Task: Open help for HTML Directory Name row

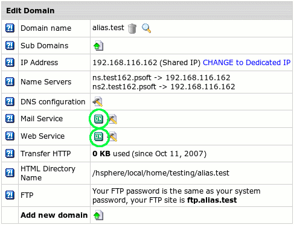Action: tap(10, 173)
